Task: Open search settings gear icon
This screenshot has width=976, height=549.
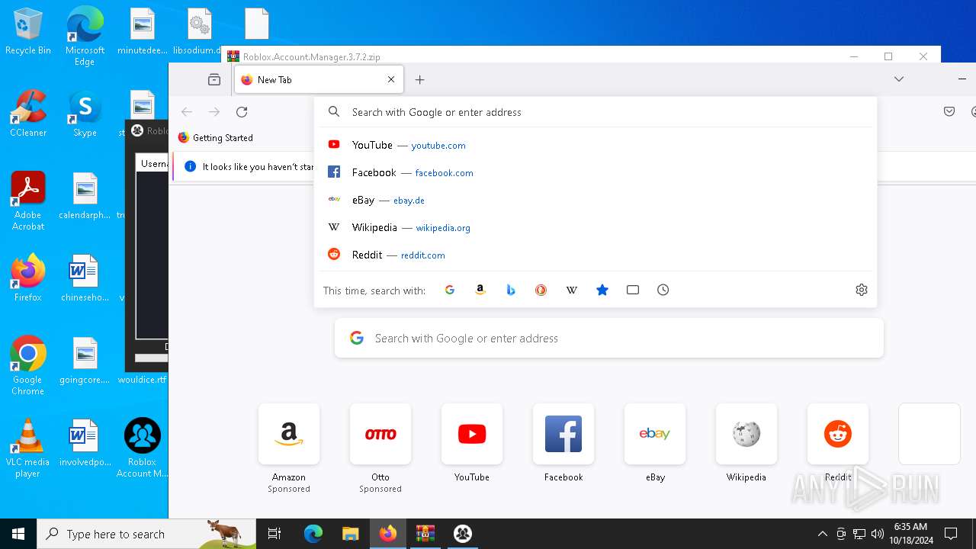Action: point(862,290)
